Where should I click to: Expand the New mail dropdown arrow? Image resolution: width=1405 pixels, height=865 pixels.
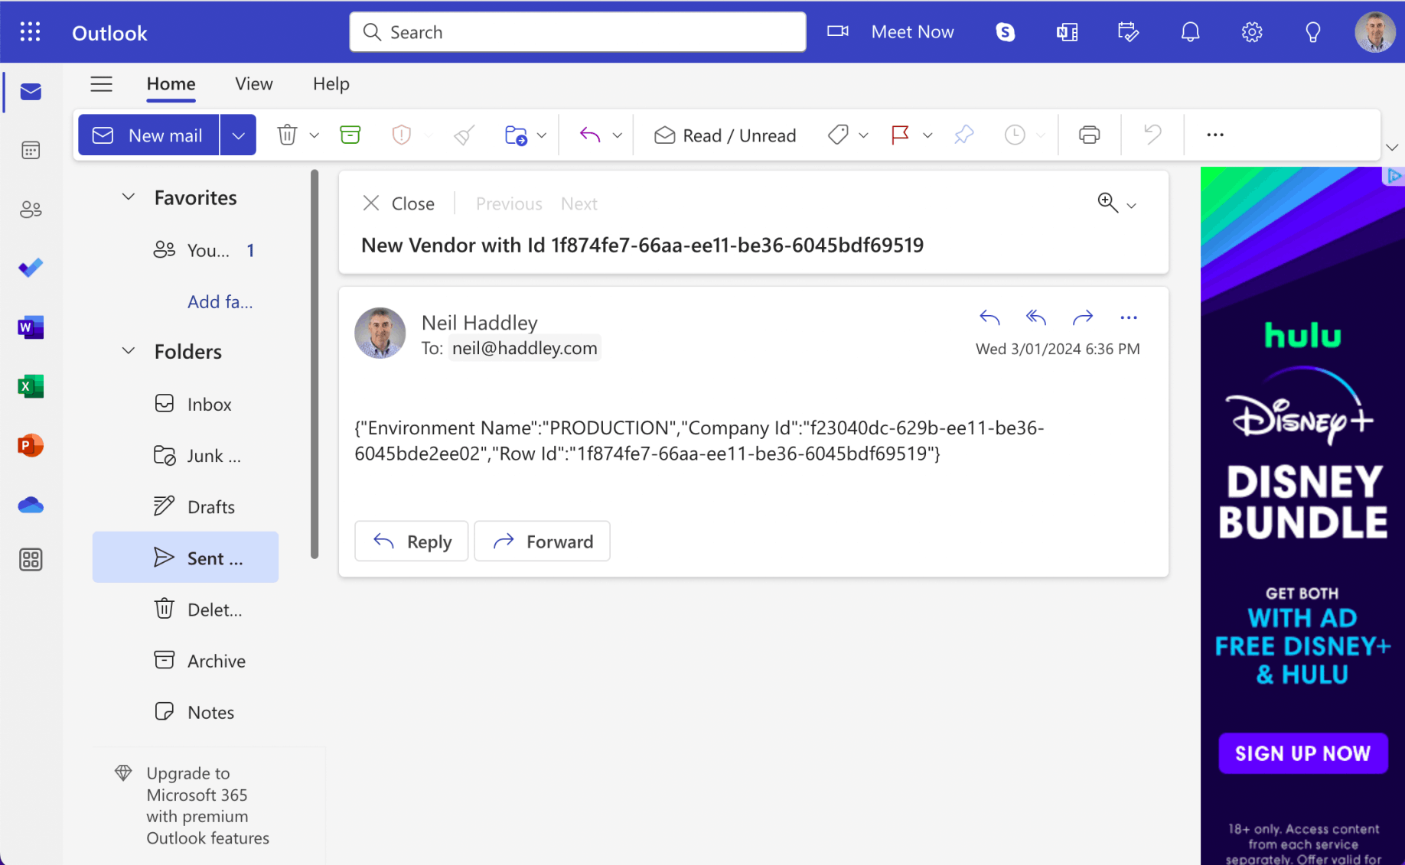click(x=238, y=135)
